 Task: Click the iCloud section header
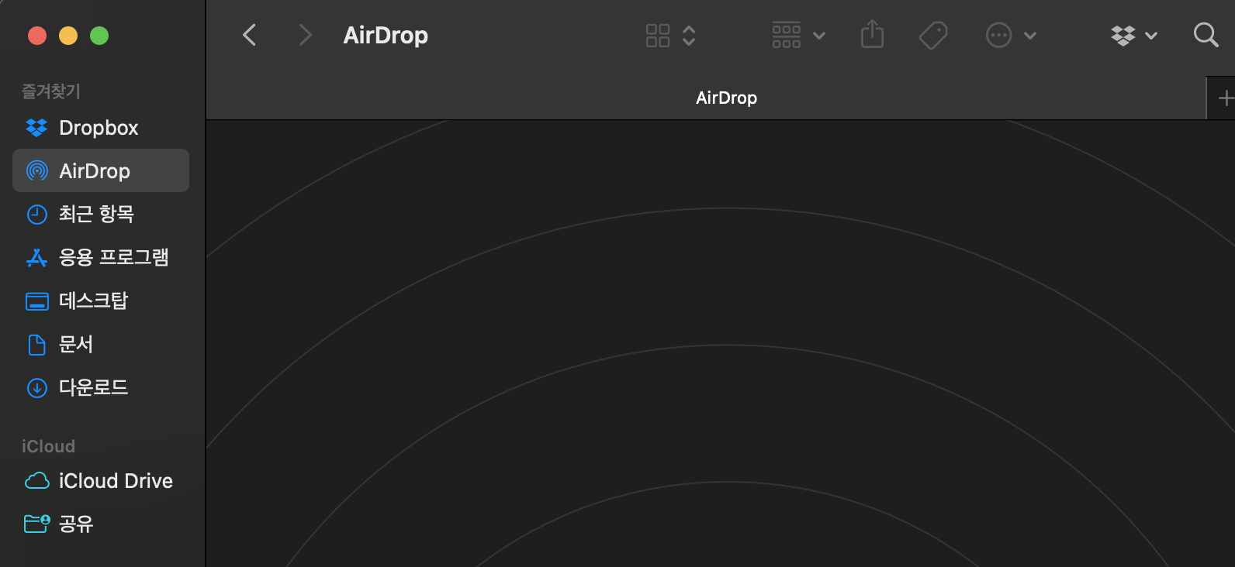coord(48,446)
